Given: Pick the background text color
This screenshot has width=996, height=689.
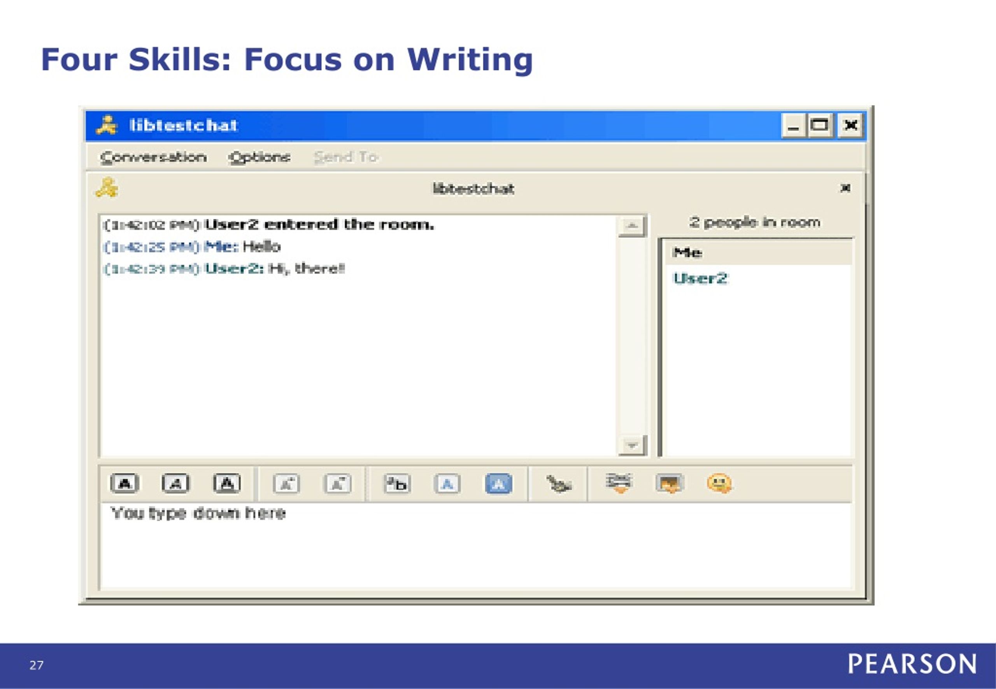Looking at the screenshot, I should [x=499, y=484].
